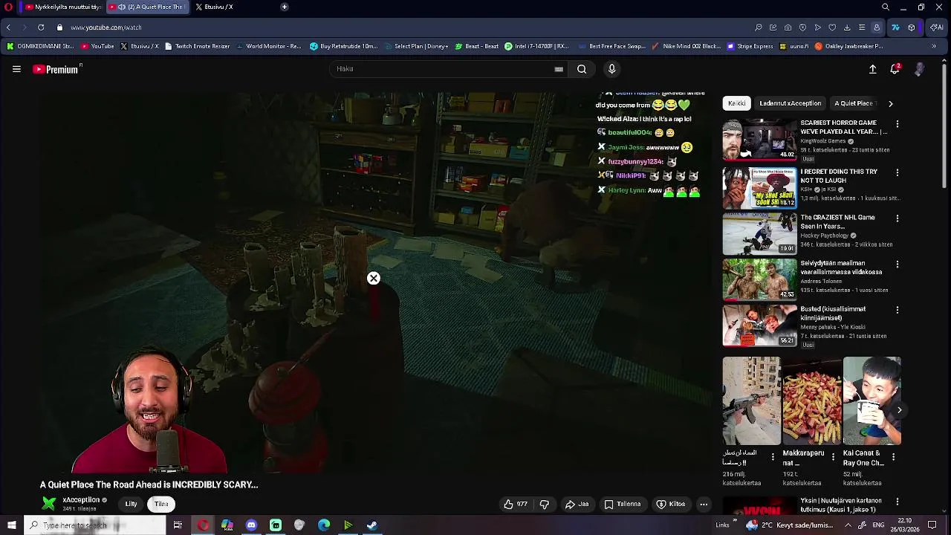Switch to the Etusivu / X browser tab
The image size is (951, 535).
(x=214, y=7)
